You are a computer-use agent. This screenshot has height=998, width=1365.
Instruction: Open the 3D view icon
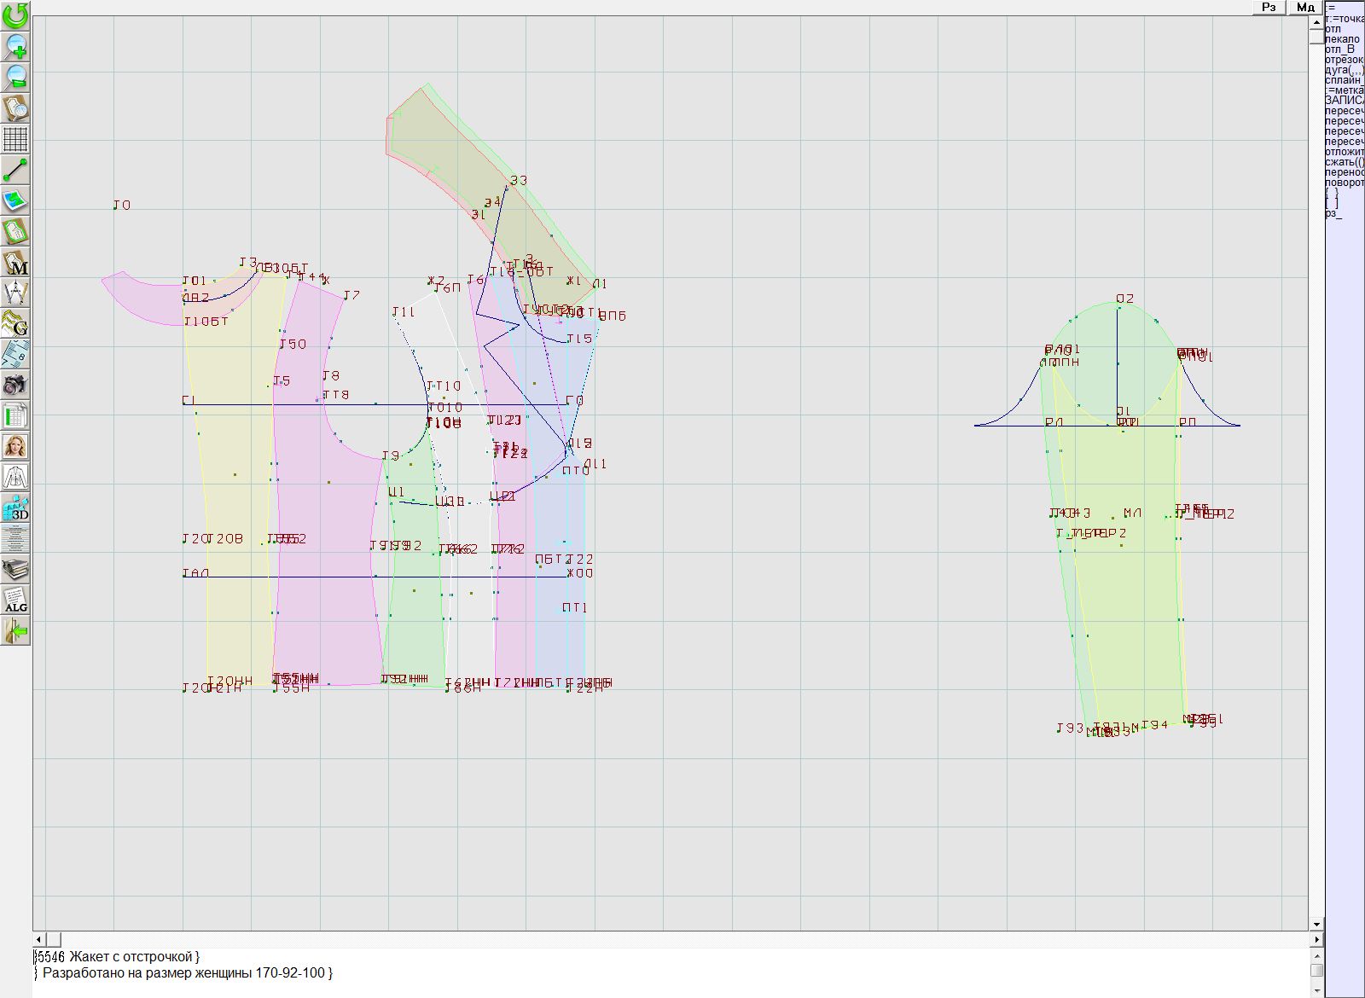pyautogui.click(x=15, y=508)
